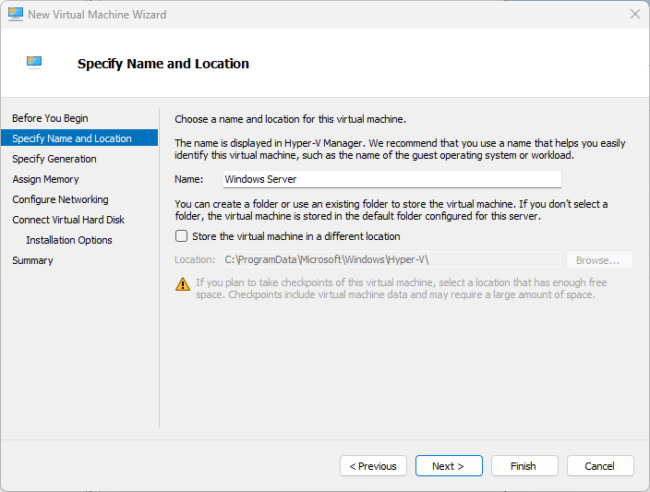
Task: Click the wizard icon in the title bar
Action: click(x=16, y=15)
